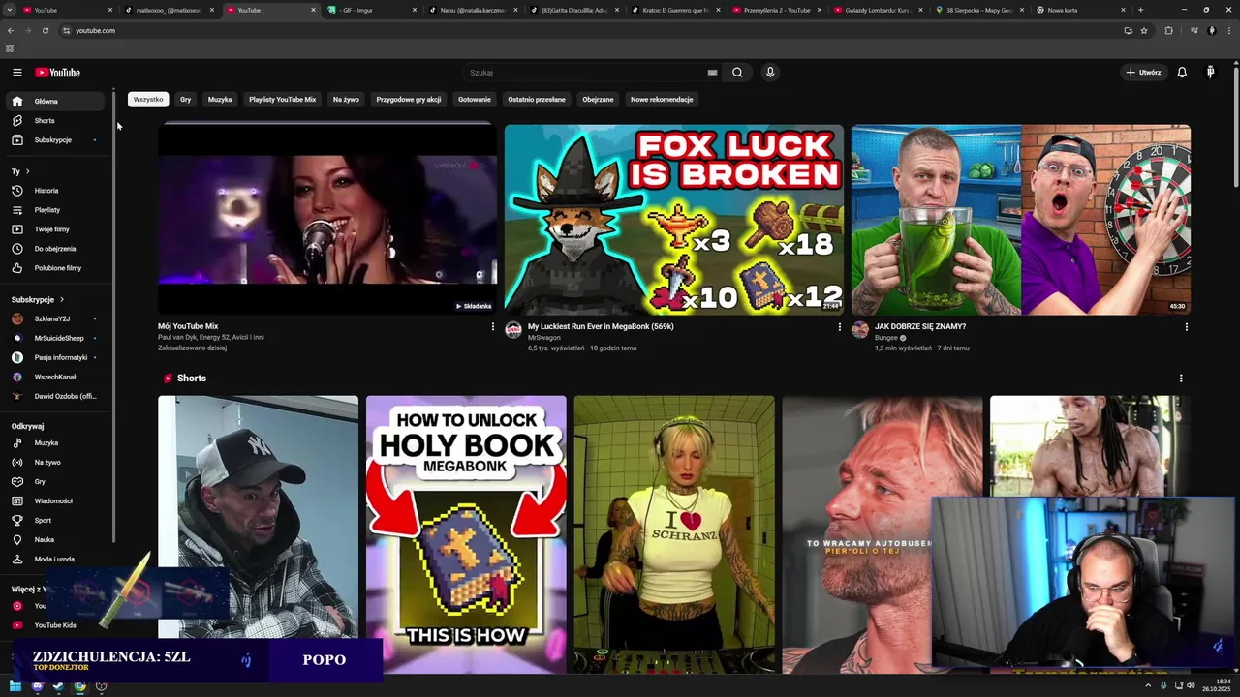
Task: Open the Shorts shelf three-dot menu
Action: (1180, 379)
